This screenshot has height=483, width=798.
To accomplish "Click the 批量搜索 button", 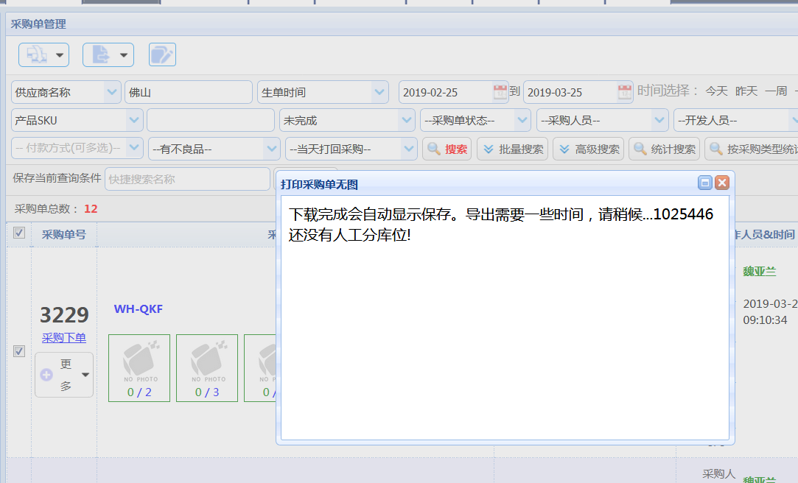I will pos(513,149).
